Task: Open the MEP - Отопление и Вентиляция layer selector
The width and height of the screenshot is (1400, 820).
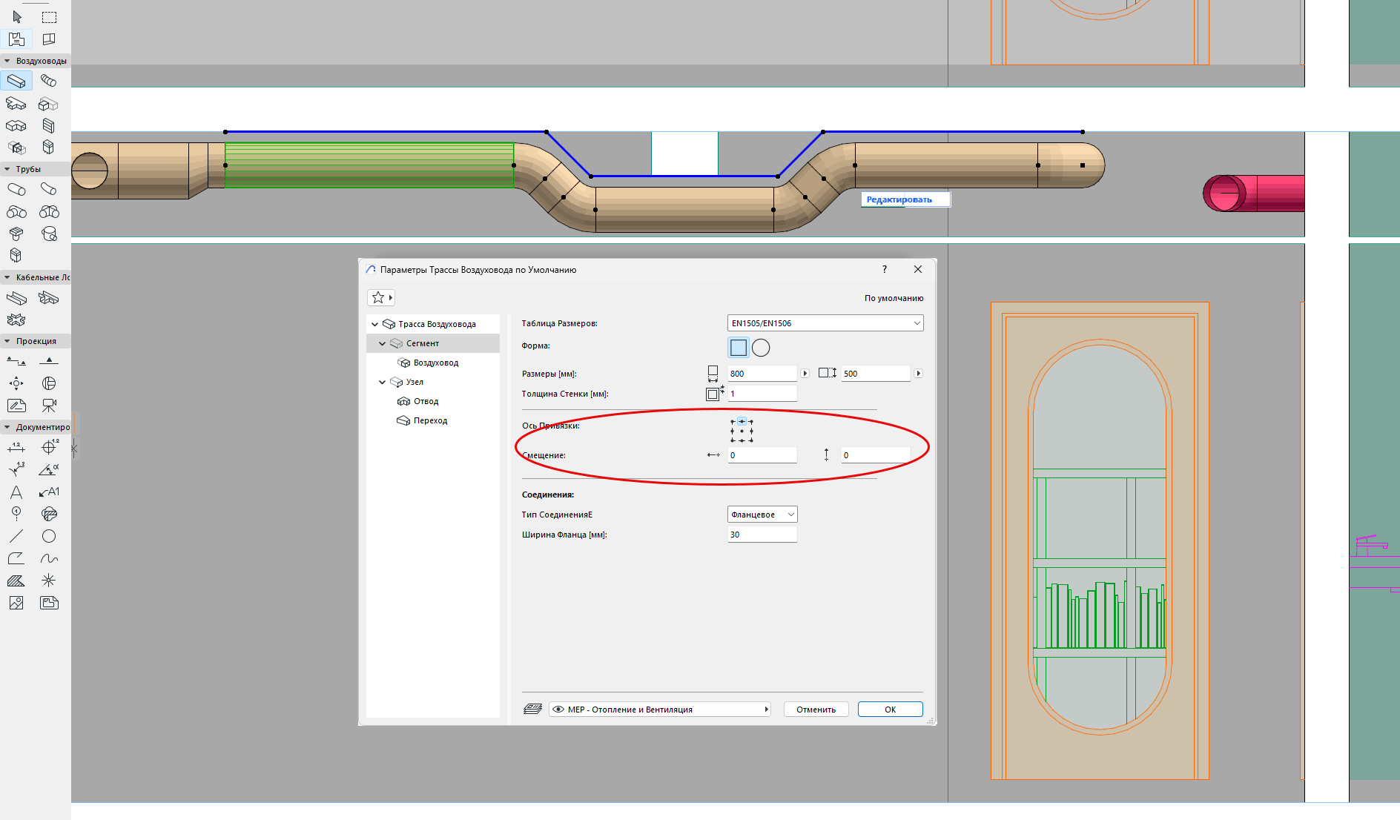Action: [659, 710]
